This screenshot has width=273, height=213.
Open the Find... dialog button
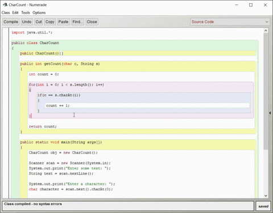pyautogui.click(x=77, y=22)
